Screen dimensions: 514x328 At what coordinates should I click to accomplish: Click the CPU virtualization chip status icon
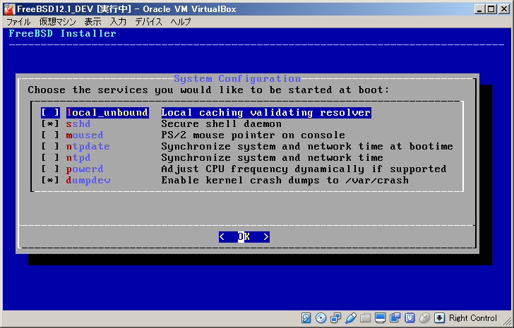pos(410,317)
